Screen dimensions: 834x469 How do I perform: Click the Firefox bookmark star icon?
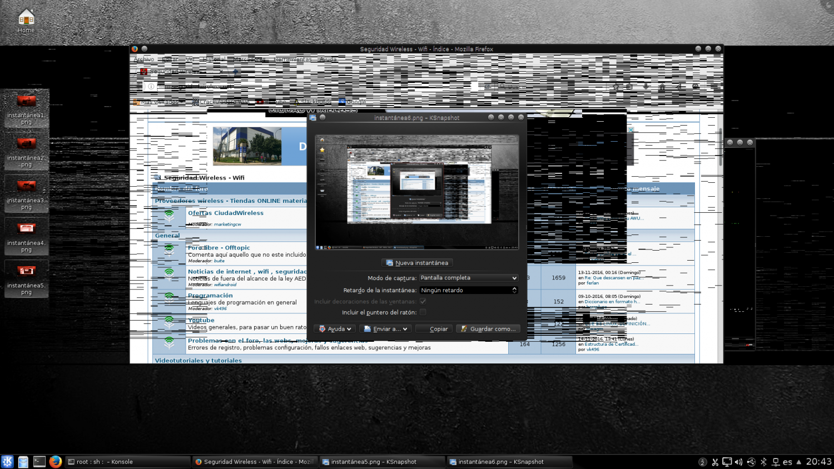tap(615, 87)
